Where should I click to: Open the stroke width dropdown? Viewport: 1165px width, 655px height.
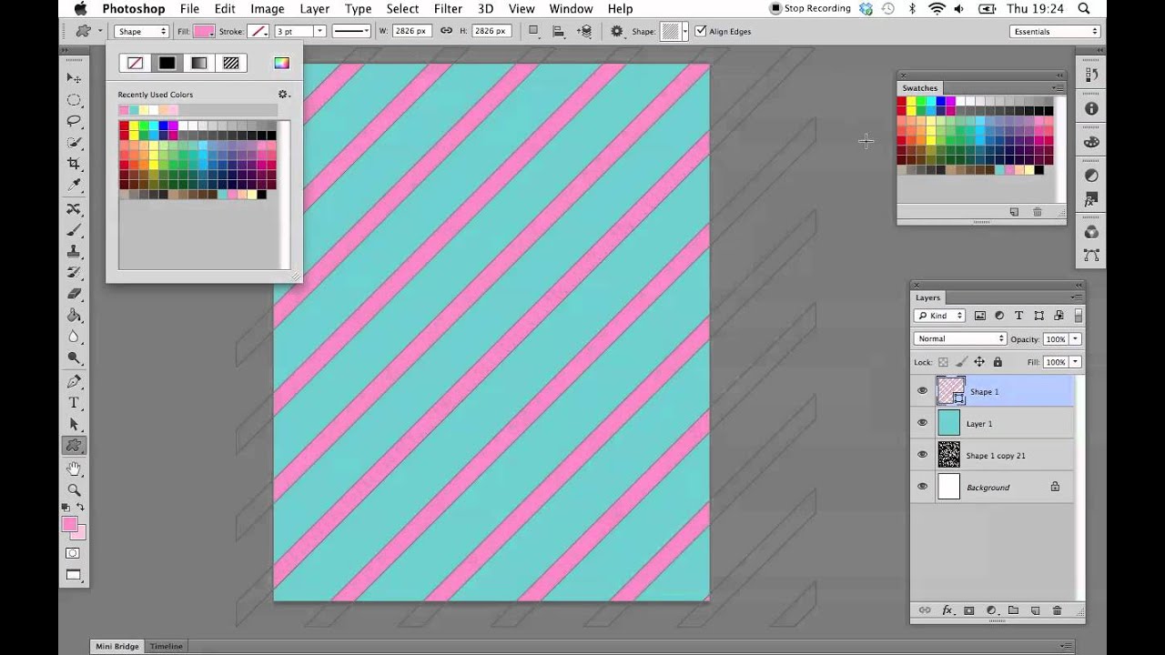tap(319, 31)
